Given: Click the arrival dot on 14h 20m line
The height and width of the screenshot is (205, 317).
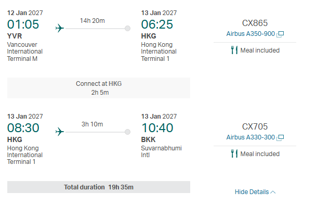Looking at the screenshot, I should [127, 28].
